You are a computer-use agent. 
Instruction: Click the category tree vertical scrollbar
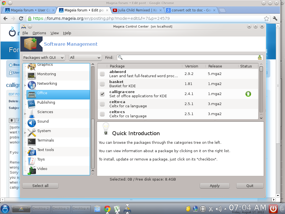tap(93, 144)
